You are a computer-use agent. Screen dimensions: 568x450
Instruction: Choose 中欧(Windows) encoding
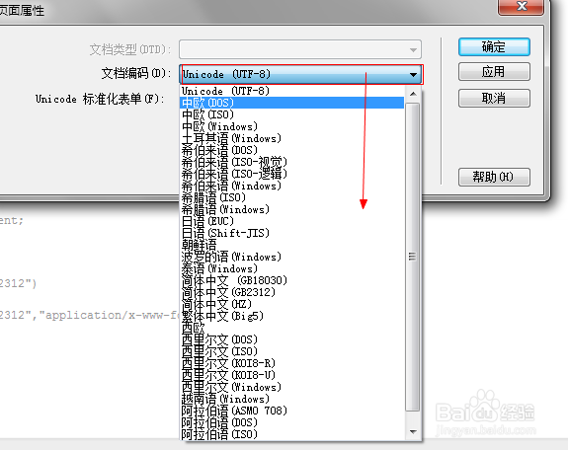point(292,126)
